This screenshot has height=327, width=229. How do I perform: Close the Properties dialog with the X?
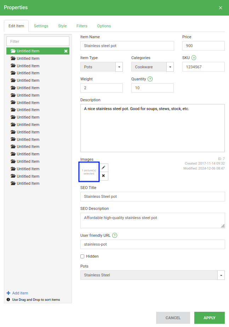click(221, 8)
